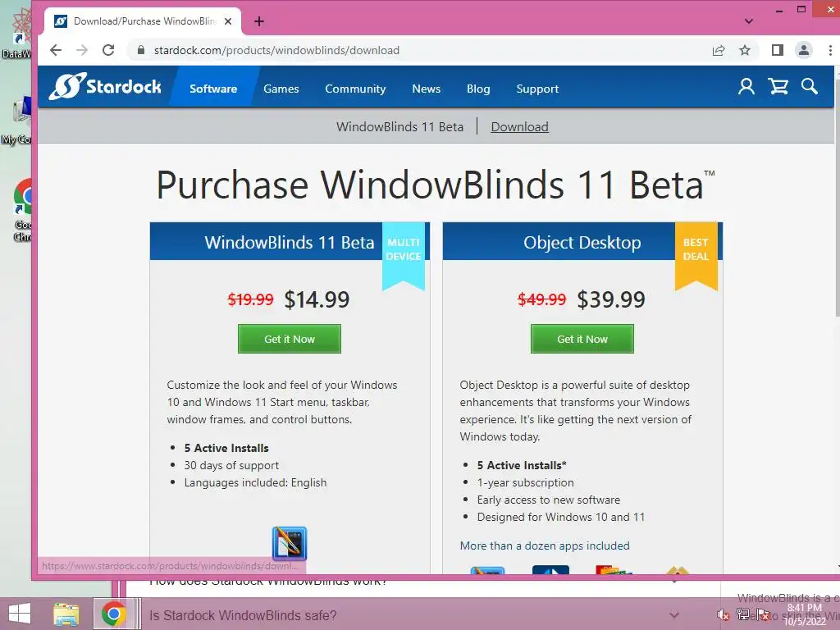Click the struck-through $49.99 price

(541, 299)
